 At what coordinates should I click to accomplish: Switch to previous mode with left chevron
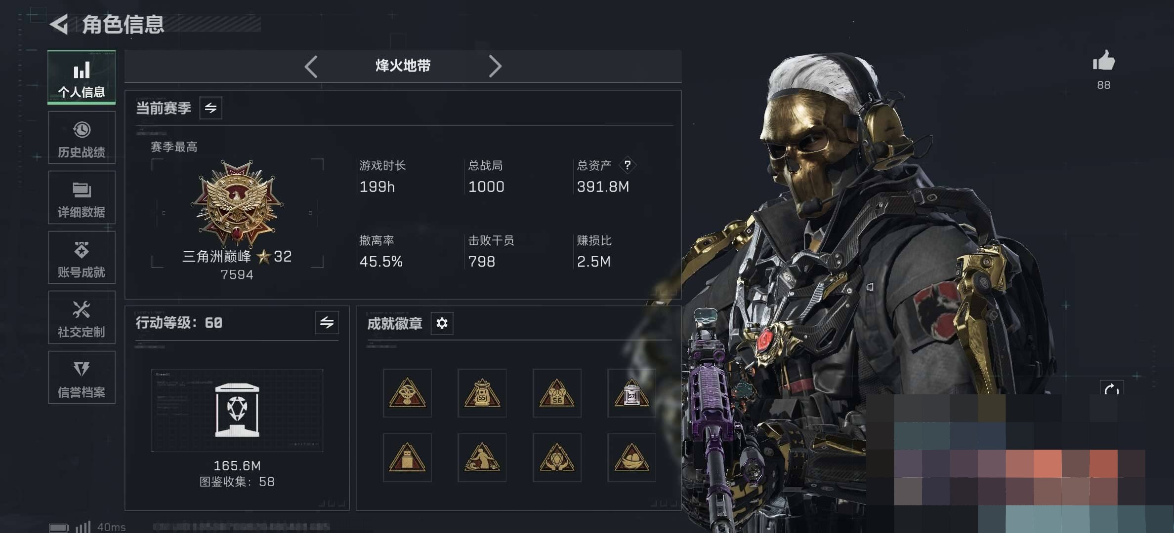pos(311,66)
